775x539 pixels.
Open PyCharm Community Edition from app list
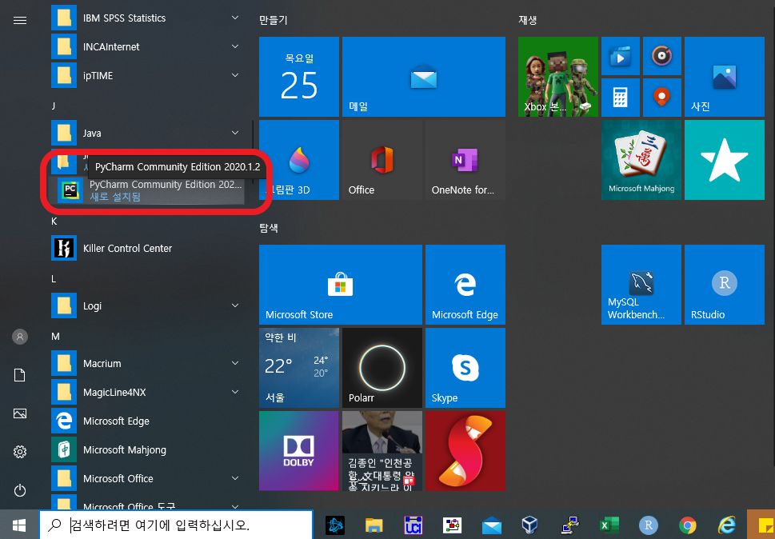(150, 190)
